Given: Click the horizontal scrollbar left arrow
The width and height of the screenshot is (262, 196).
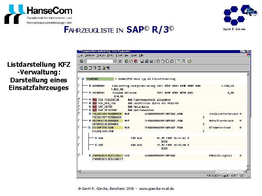Looking at the screenshot, I should 79,171.
